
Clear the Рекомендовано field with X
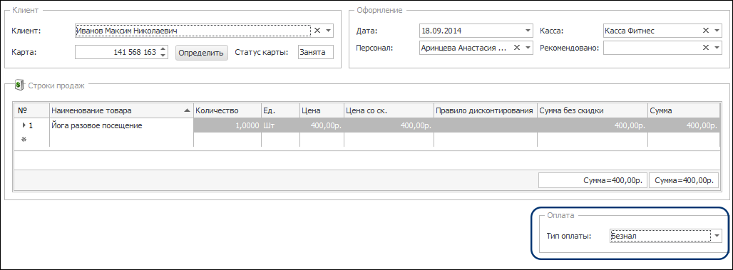[706, 47]
